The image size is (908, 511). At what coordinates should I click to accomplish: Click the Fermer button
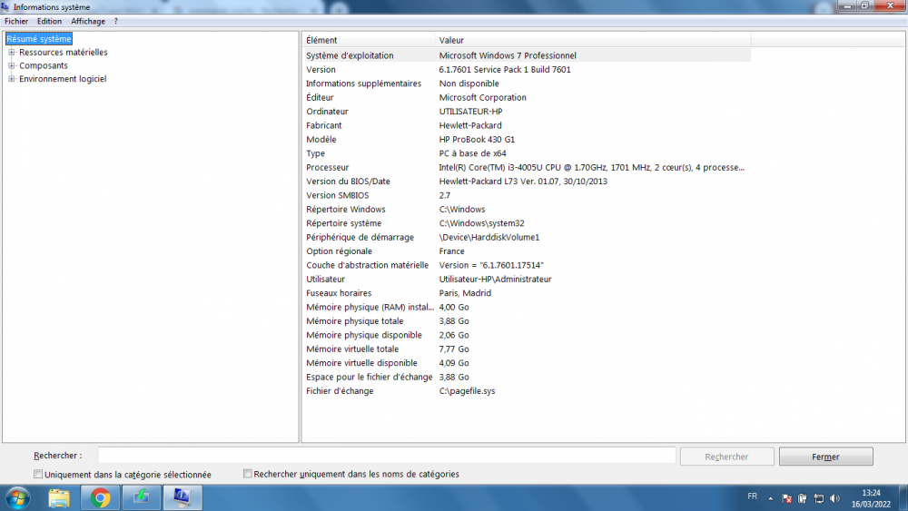tap(825, 457)
